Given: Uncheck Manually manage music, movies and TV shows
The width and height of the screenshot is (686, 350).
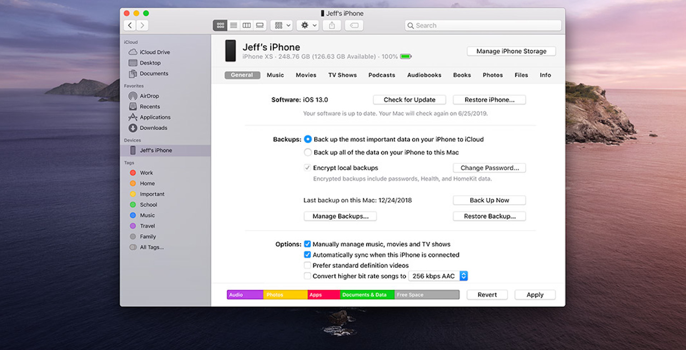Looking at the screenshot, I should pos(307,244).
